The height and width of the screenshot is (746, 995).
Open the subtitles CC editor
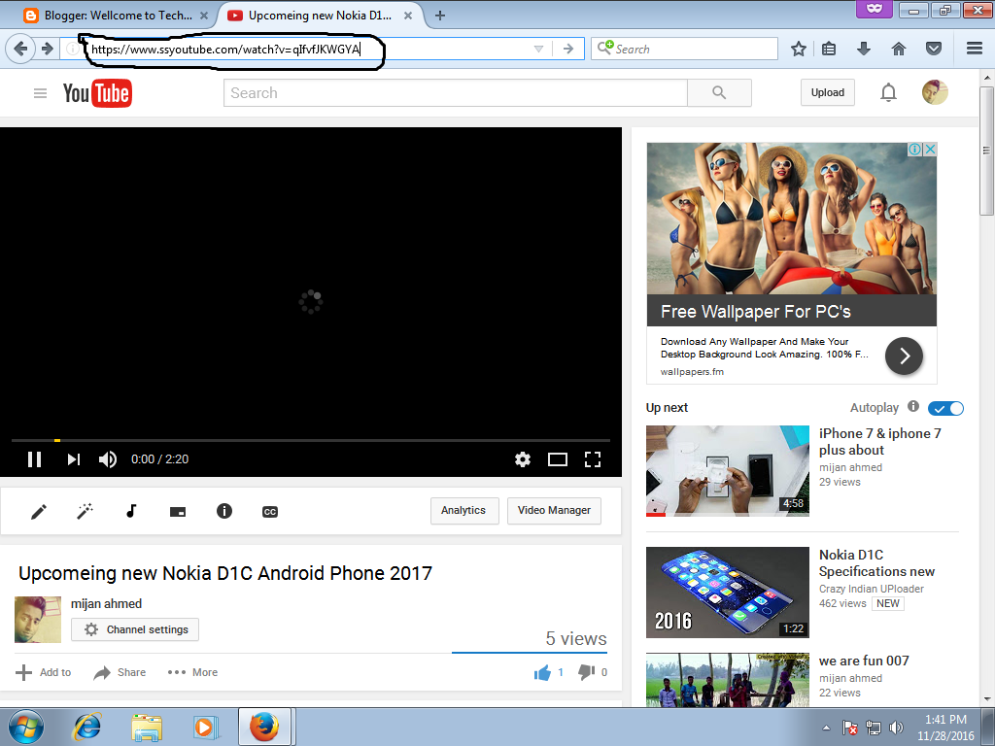[x=270, y=511]
